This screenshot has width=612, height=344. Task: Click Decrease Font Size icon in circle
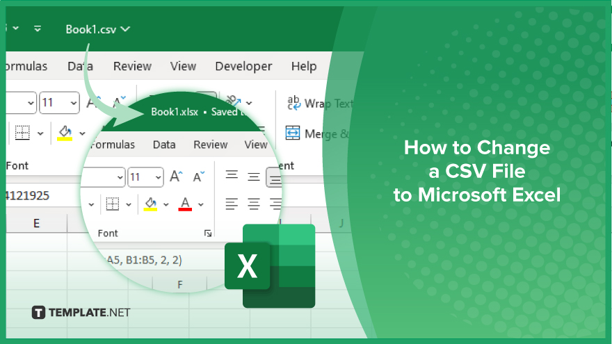(199, 177)
